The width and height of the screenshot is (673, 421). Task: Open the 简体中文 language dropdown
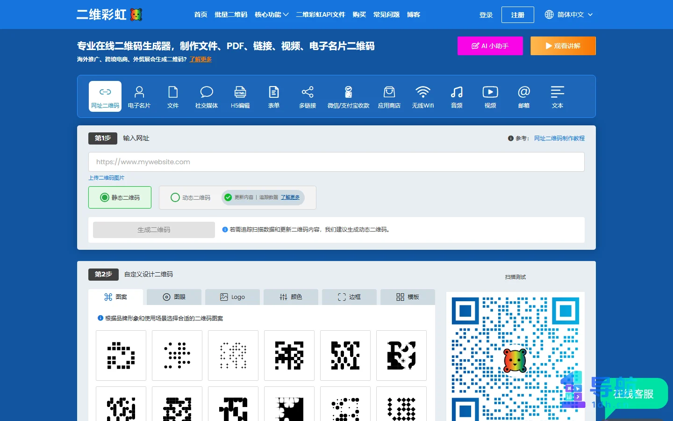pos(569,15)
